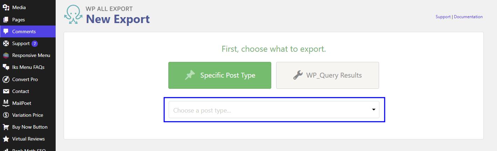Click the Buy Now Button cart icon
This screenshot has width=497, height=151.
6,127
